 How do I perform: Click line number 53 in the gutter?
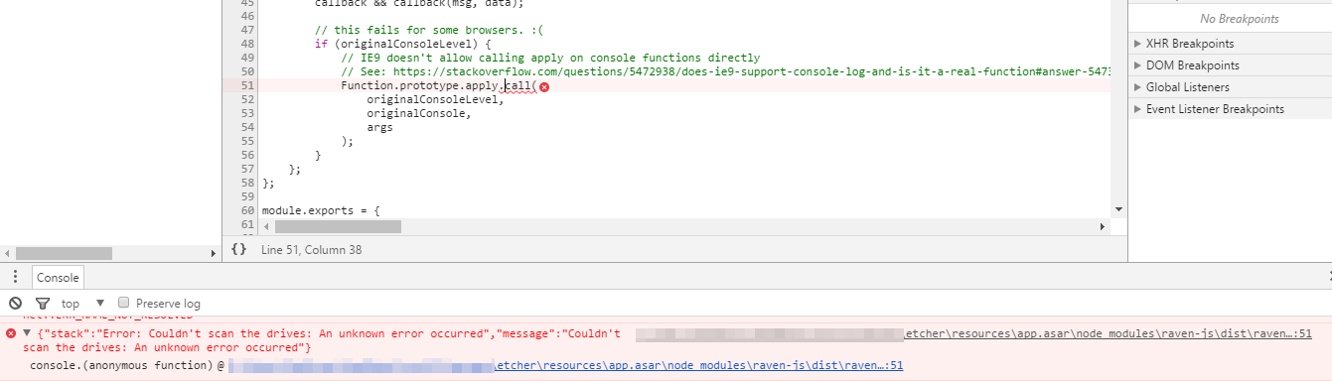247,113
